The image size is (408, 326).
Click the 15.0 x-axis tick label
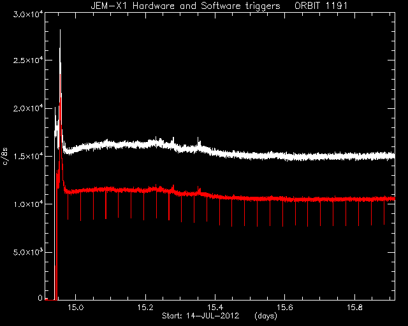[75, 308]
